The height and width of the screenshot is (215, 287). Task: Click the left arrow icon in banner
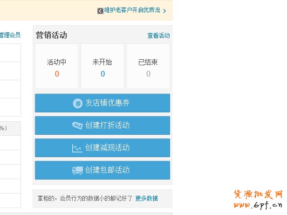[100, 10]
